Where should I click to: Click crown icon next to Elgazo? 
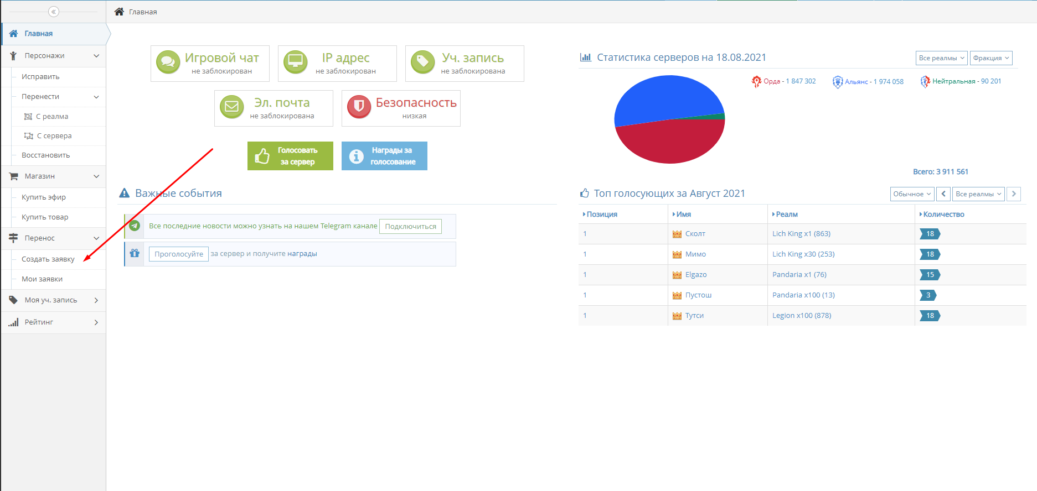(x=677, y=275)
